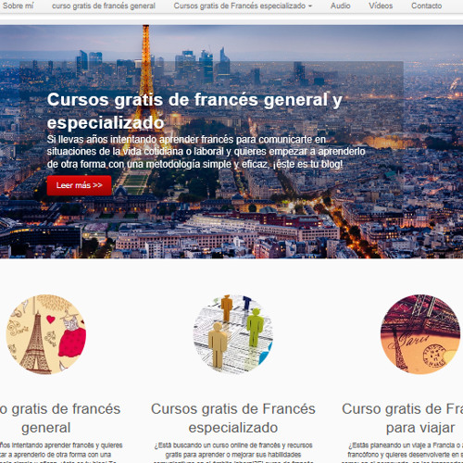Open the Sobre mí menu item
The image size is (463, 463).
[18, 6]
